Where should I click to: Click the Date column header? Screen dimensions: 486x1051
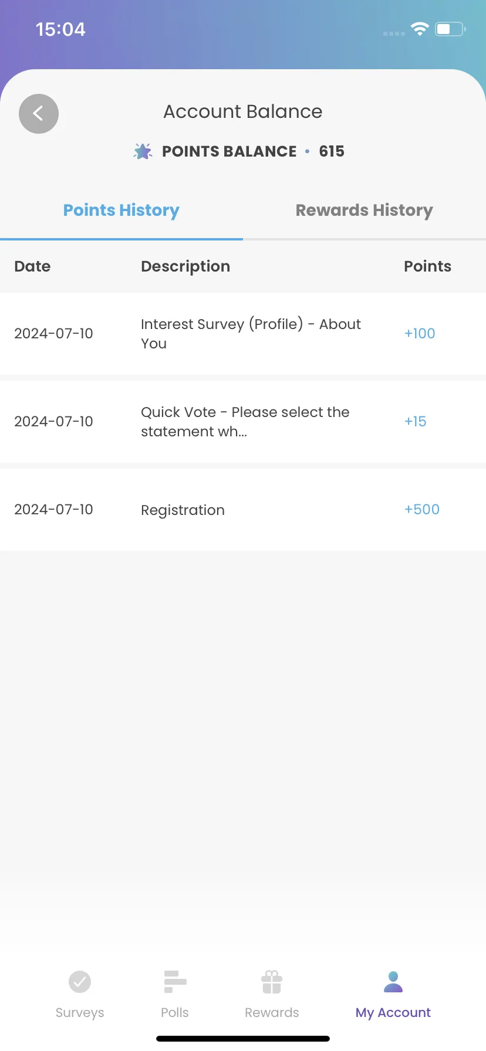(x=32, y=266)
